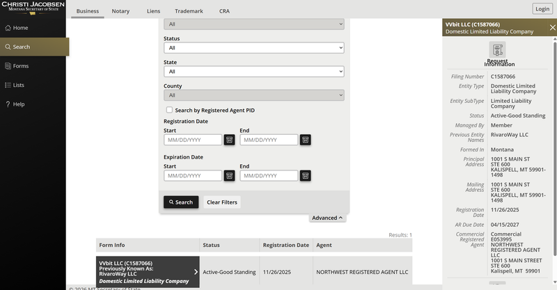Switch to the Liens tab
Image resolution: width=557 pixels, height=290 pixels.
(x=153, y=11)
